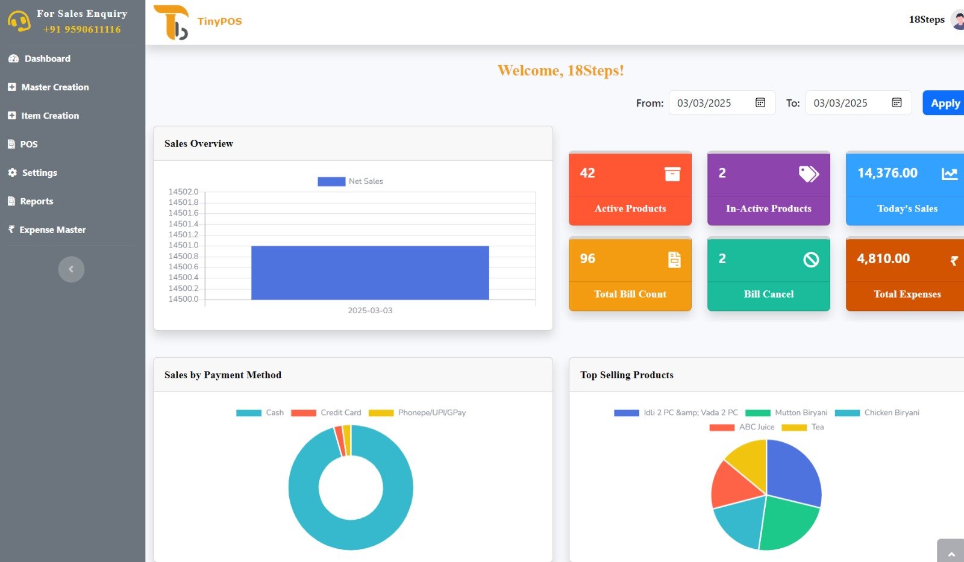Image resolution: width=964 pixels, height=562 pixels.
Task: Click the archive icon on Active Products card
Action: [672, 174]
